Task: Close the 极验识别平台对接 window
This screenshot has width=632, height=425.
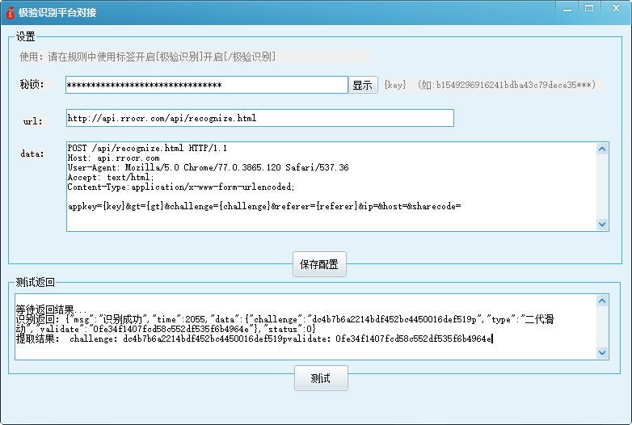Action: coord(615,8)
